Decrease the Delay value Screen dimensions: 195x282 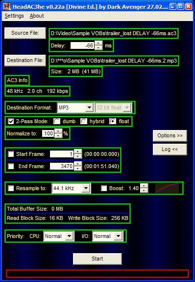click(x=98, y=48)
